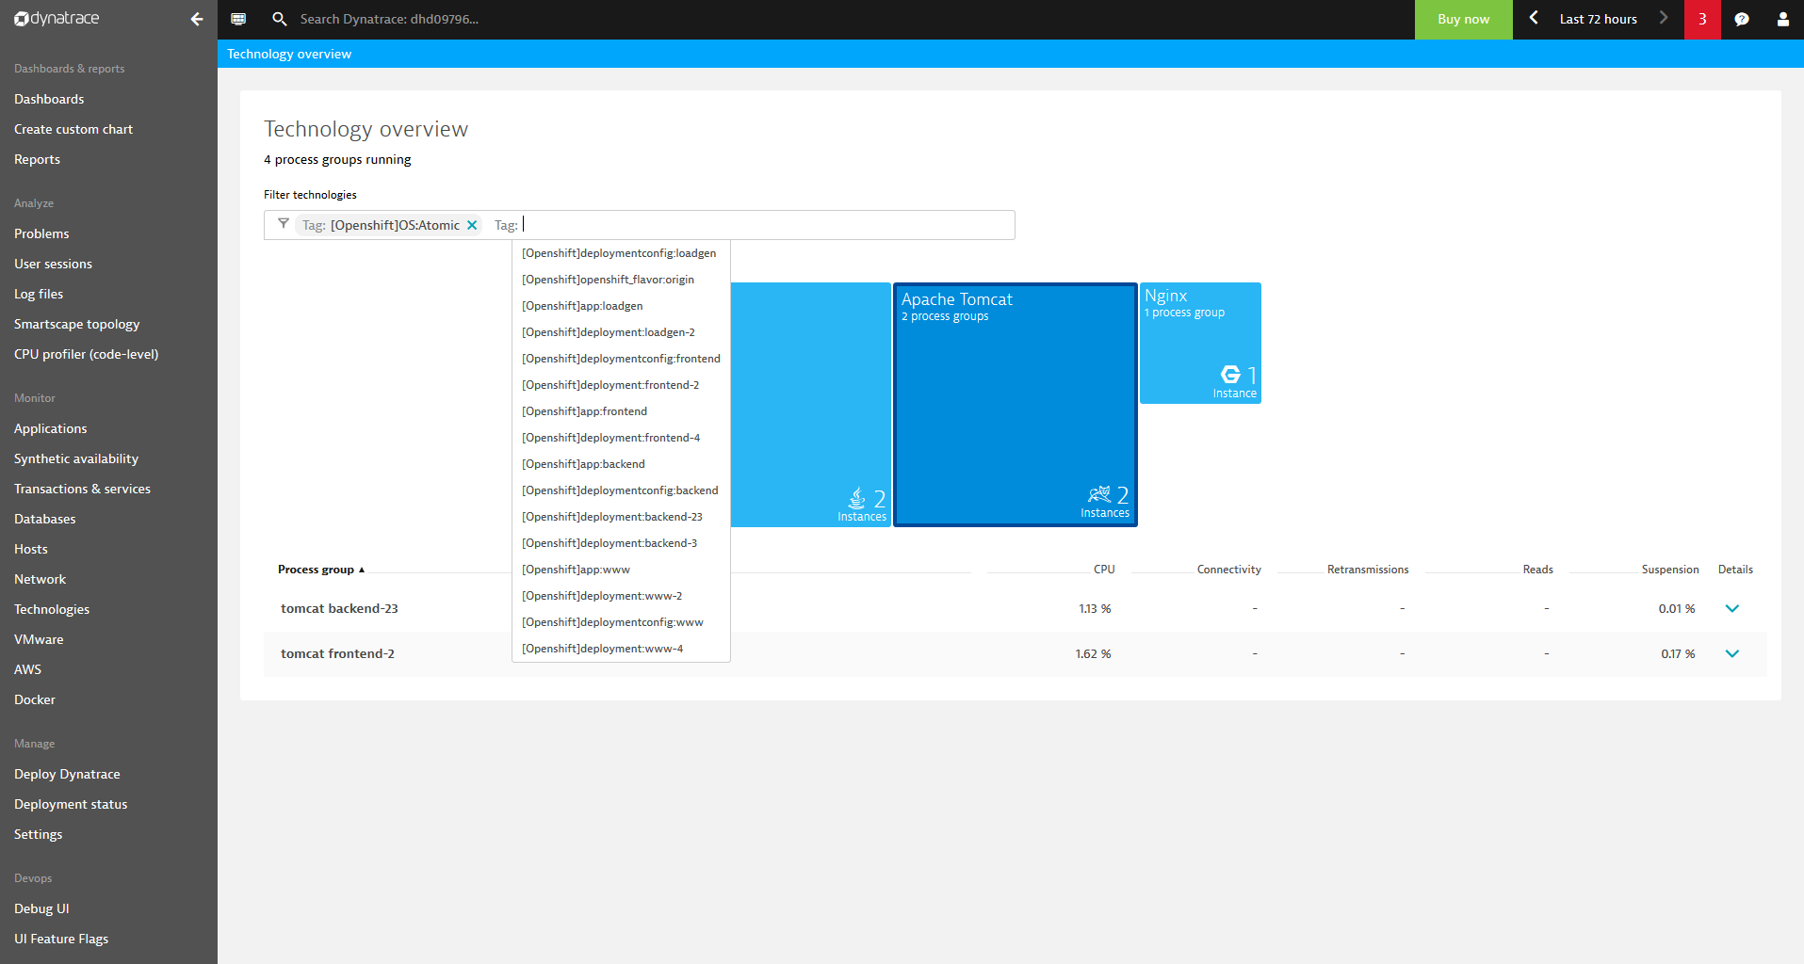Click the Tomcat instances icon
The image size is (1804, 964).
tap(1099, 494)
